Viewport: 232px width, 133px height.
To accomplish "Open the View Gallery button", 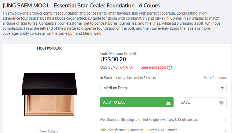I will 49,131.
